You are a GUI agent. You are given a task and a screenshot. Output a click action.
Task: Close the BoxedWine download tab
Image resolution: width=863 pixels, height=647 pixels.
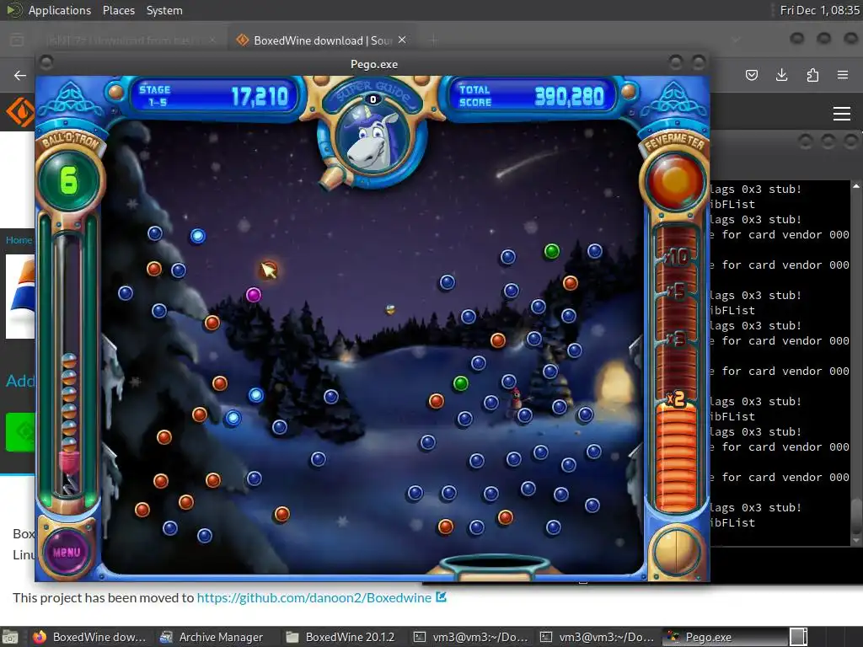click(402, 40)
